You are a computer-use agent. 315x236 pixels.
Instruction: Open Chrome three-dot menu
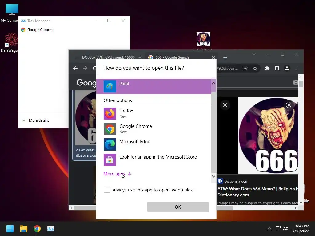(297, 69)
